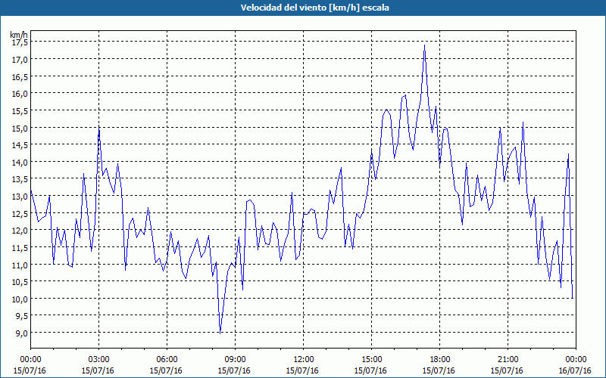606x378 pixels.
Task: Pick the '16,0' y-axis label
Action: pos(20,94)
